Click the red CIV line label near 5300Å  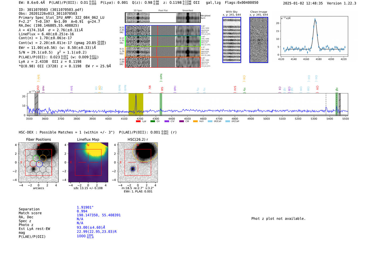pos(317,89)
